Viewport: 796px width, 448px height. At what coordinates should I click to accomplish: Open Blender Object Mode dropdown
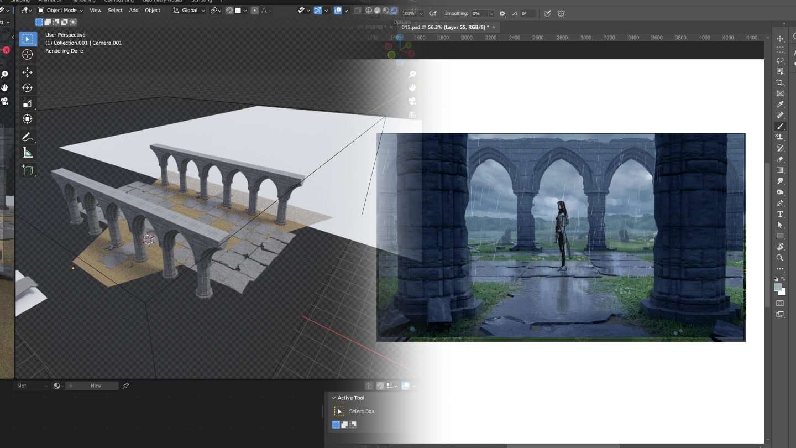click(x=60, y=11)
